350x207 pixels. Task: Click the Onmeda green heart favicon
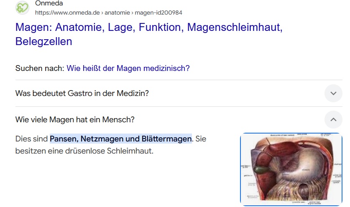click(x=22, y=8)
